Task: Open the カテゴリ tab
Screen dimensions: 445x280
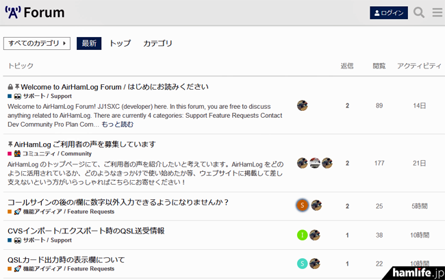Action: click(157, 43)
